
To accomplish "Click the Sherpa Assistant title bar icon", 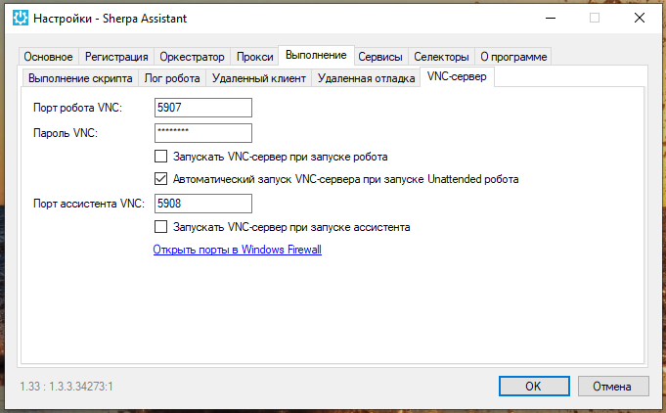I will pos(20,18).
